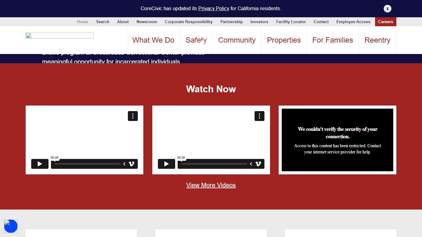422x237 pixels.
Task: Switch to the Careers tab
Action: 385,22
